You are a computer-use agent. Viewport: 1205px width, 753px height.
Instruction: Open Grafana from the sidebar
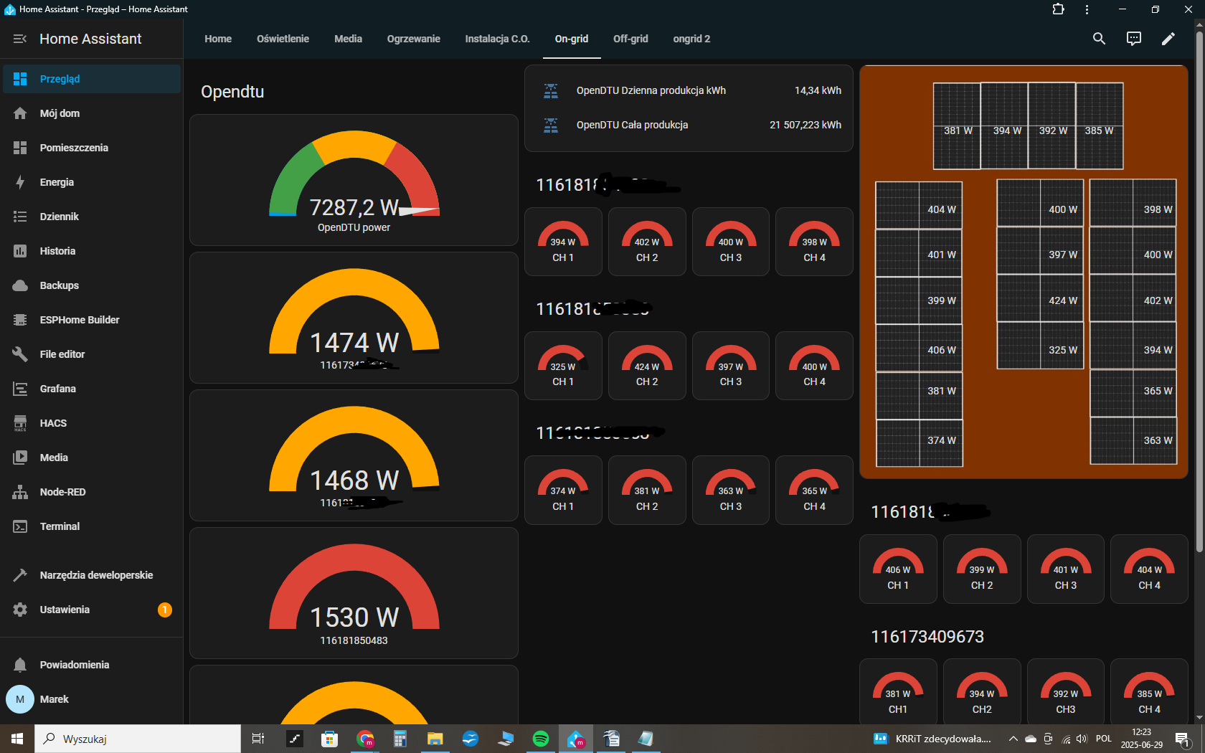pyautogui.click(x=92, y=389)
